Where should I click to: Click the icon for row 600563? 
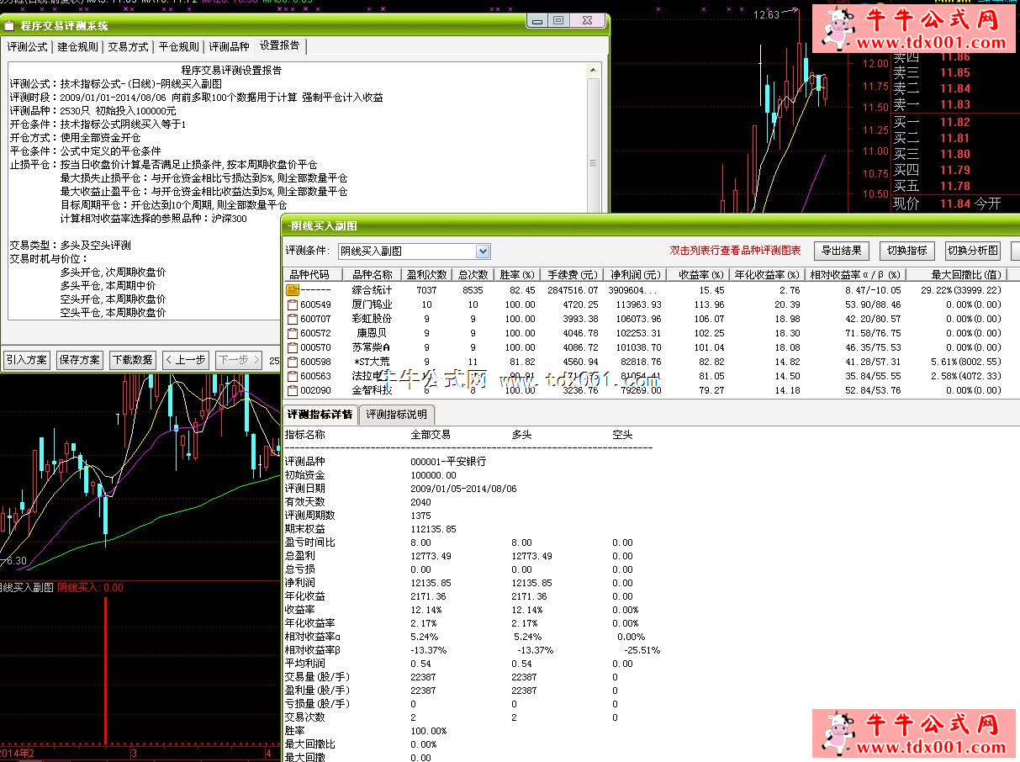coord(293,376)
